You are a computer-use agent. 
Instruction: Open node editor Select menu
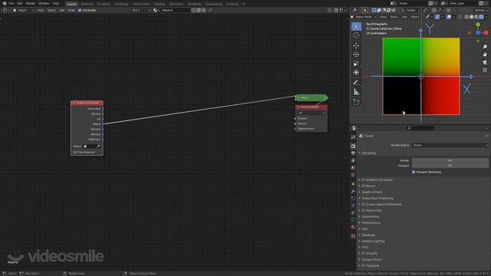(51, 10)
